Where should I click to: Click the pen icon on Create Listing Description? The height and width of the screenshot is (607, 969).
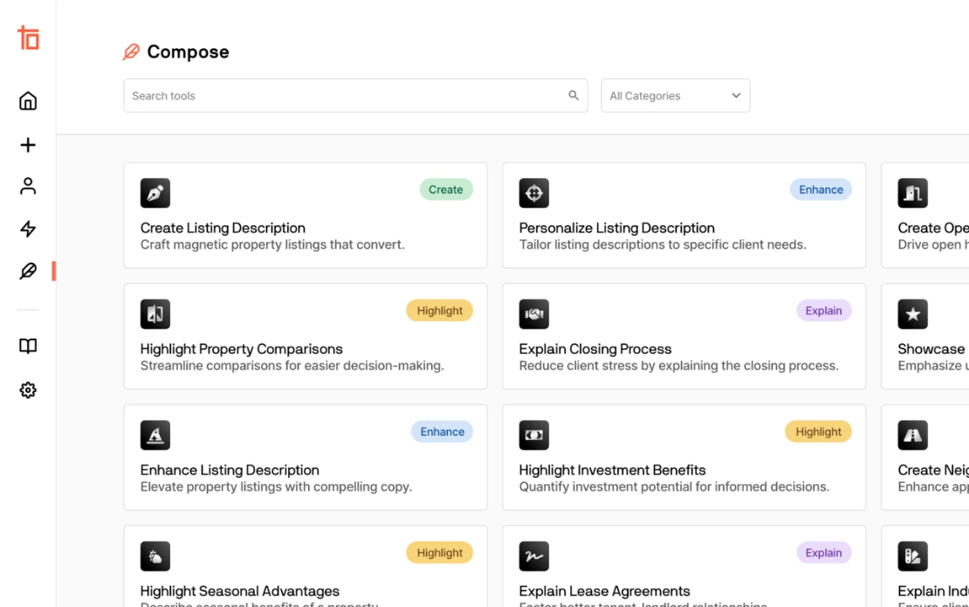(x=155, y=193)
